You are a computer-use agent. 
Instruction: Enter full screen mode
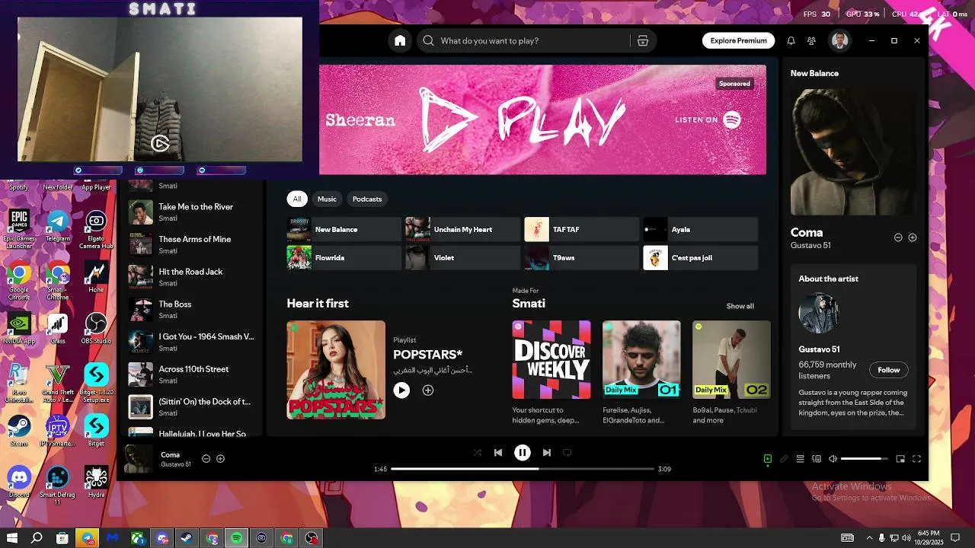[x=917, y=459]
